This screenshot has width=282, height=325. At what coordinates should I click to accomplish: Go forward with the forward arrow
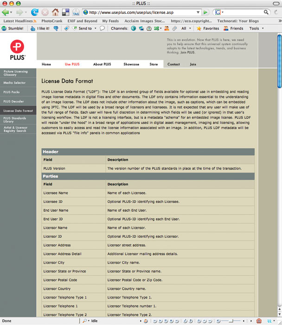pos(19,13)
